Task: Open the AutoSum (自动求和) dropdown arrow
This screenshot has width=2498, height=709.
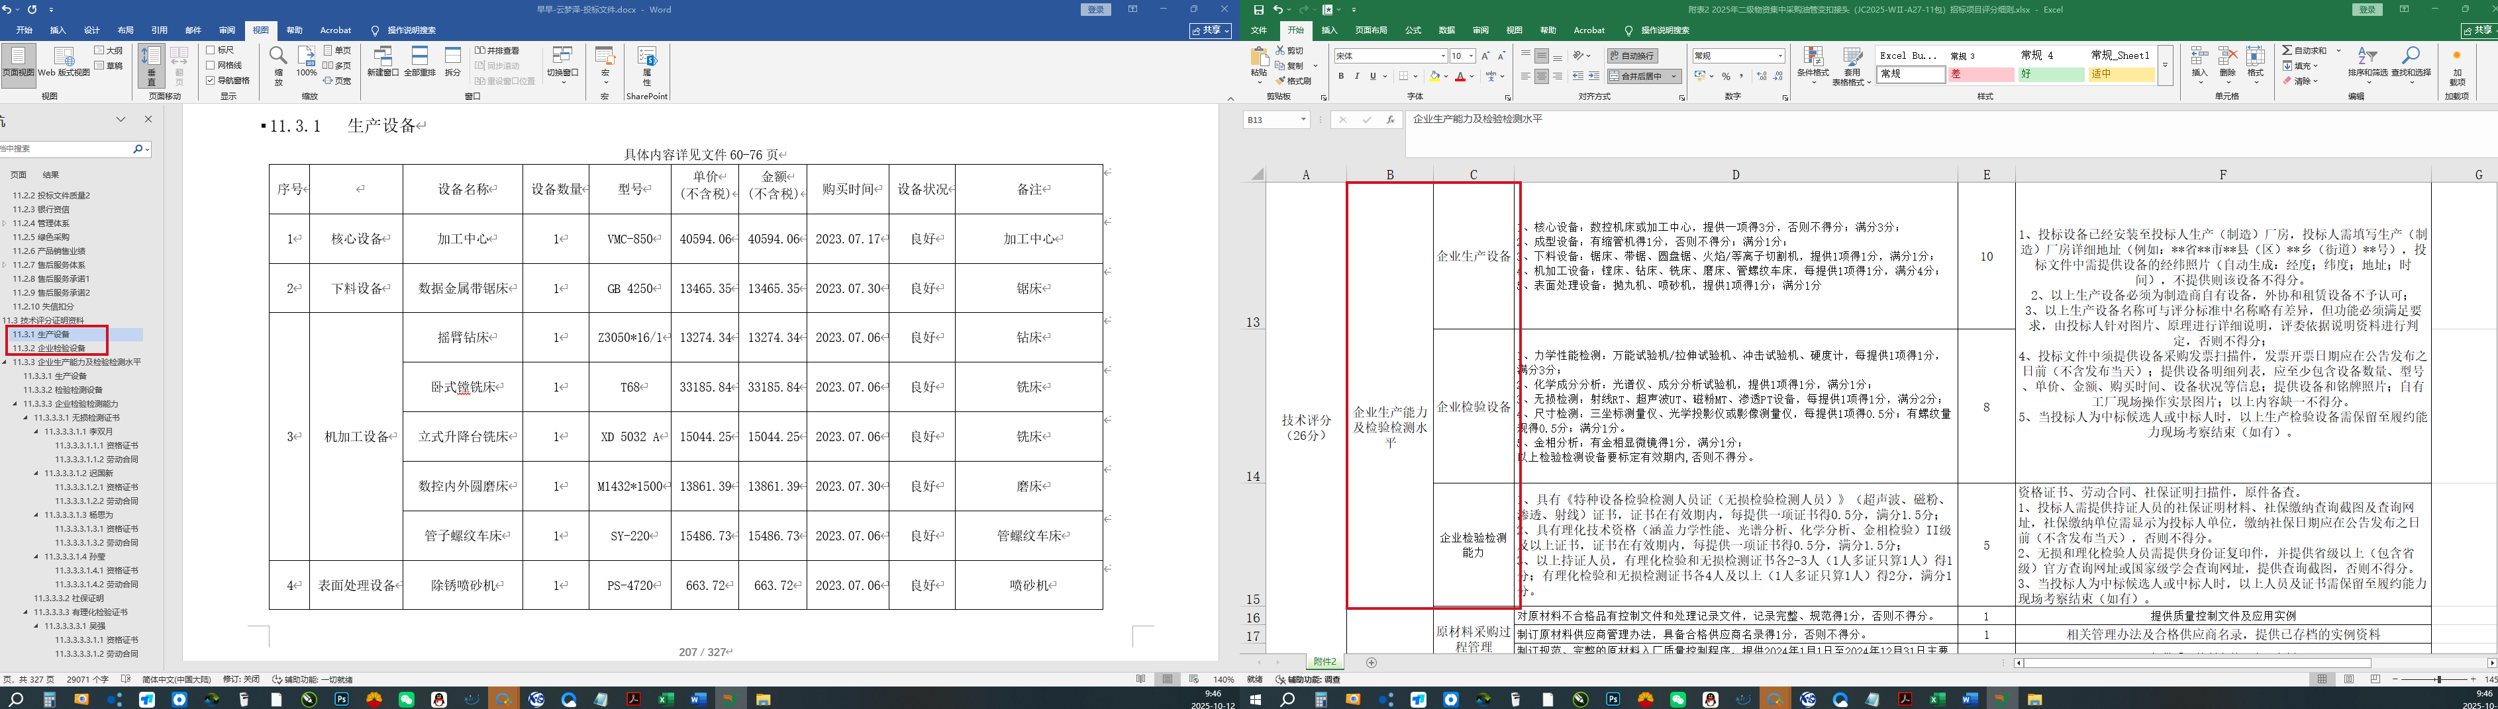Action: click(x=2339, y=50)
